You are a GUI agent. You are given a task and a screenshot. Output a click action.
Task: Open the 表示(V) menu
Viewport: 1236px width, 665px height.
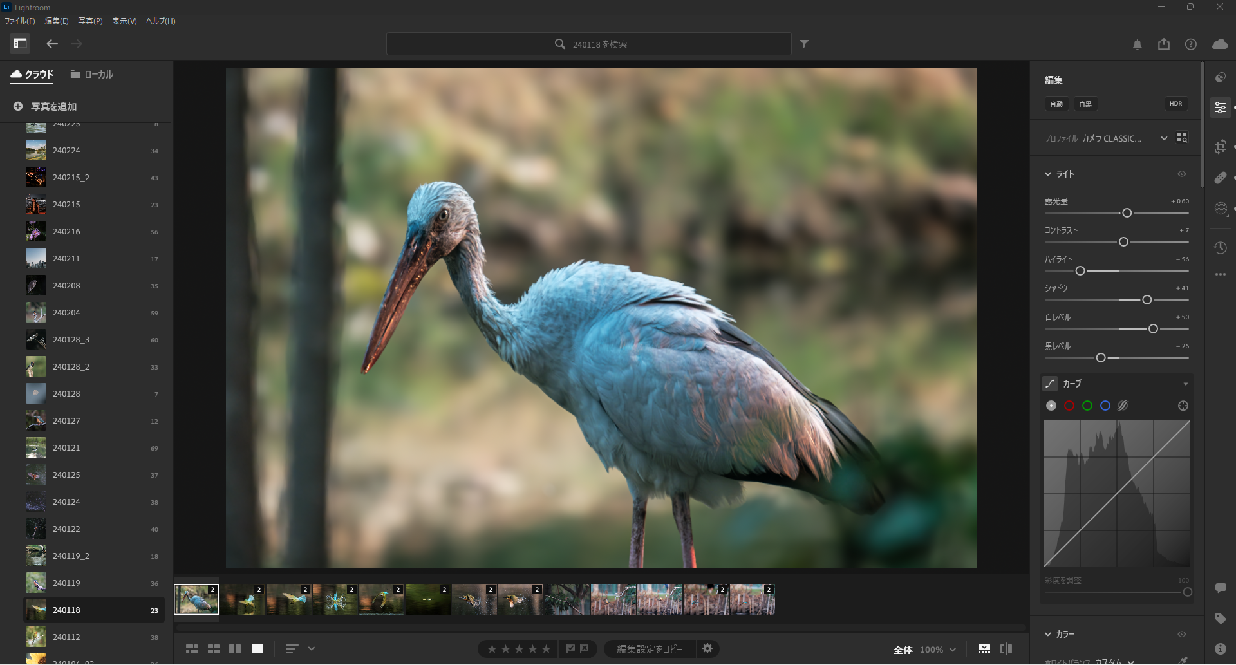tap(124, 21)
